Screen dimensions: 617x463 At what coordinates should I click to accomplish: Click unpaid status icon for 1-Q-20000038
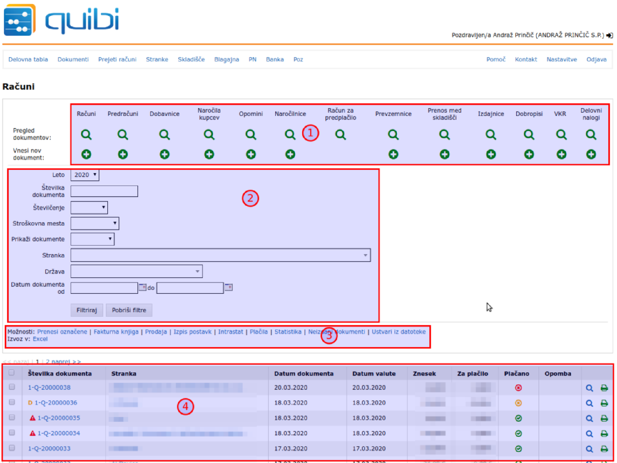[x=518, y=388]
